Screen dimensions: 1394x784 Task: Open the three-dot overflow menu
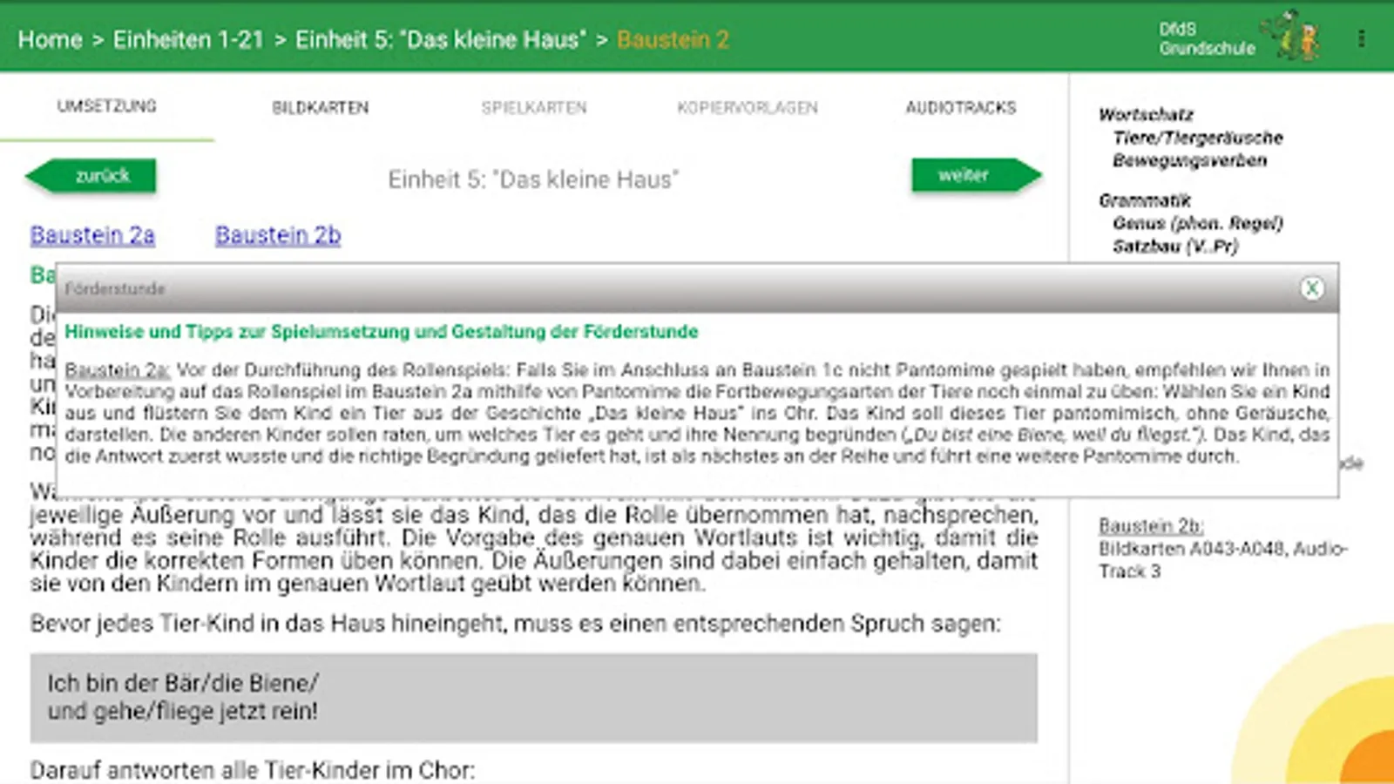(x=1361, y=38)
